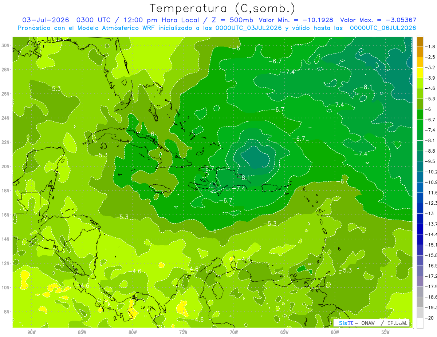Click the 10N latitude axis label
Image resolution: width=437 pixels, height=337 pixels.
6,287
